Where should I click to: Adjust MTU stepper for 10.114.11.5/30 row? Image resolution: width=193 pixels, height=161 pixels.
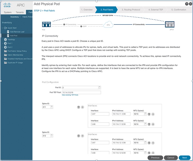click(145, 124)
